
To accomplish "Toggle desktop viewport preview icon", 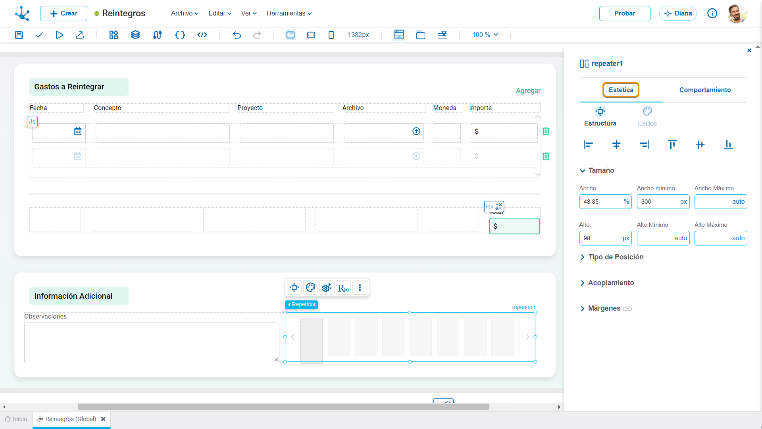I will coord(291,35).
